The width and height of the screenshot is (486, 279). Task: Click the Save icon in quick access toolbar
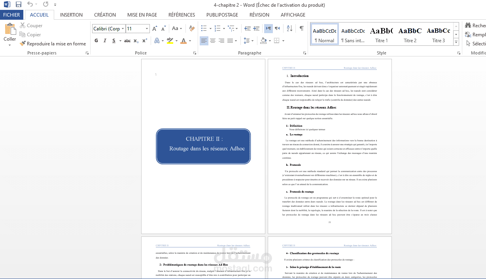pos(18,5)
